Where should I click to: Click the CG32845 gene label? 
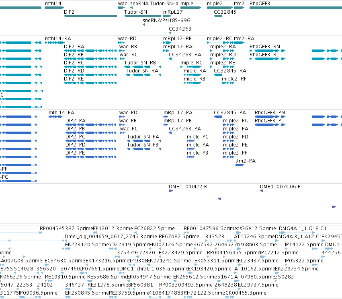tap(225, 12)
